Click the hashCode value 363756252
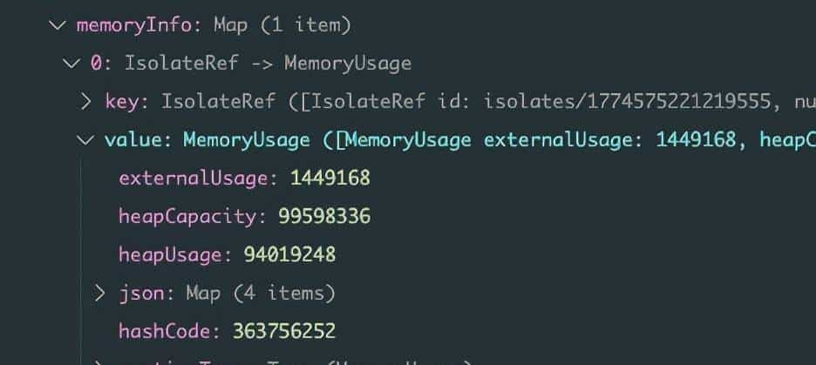 pyautogui.click(x=284, y=331)
